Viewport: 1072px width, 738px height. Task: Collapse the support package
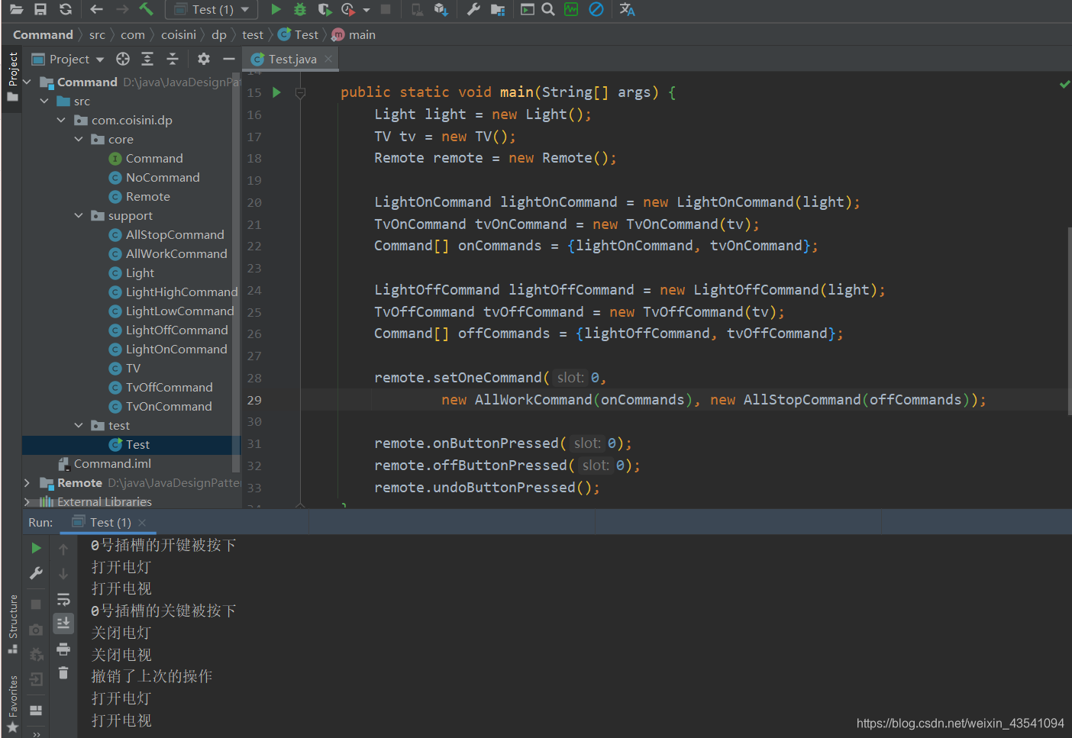click(79, 215)
